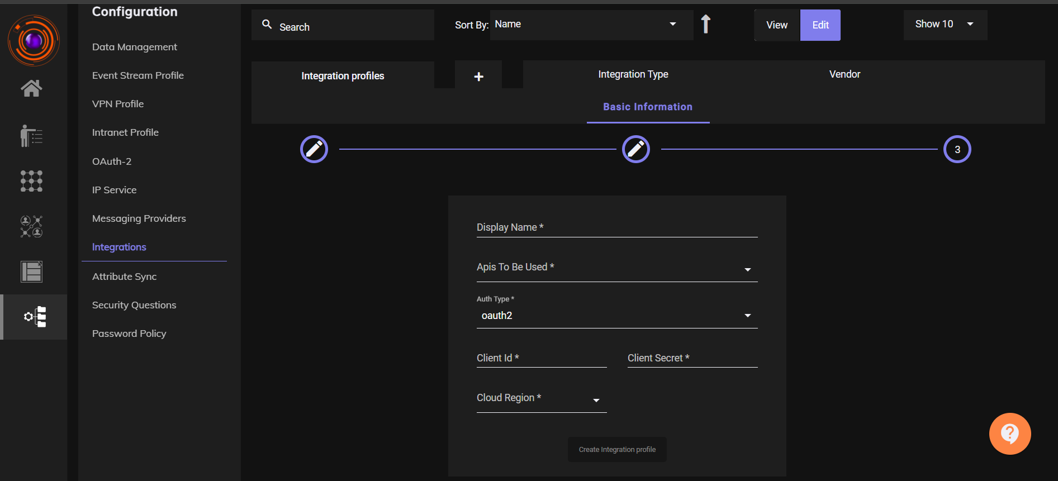
Task: Go to first step pencil circle
Action: click(314, 149)
